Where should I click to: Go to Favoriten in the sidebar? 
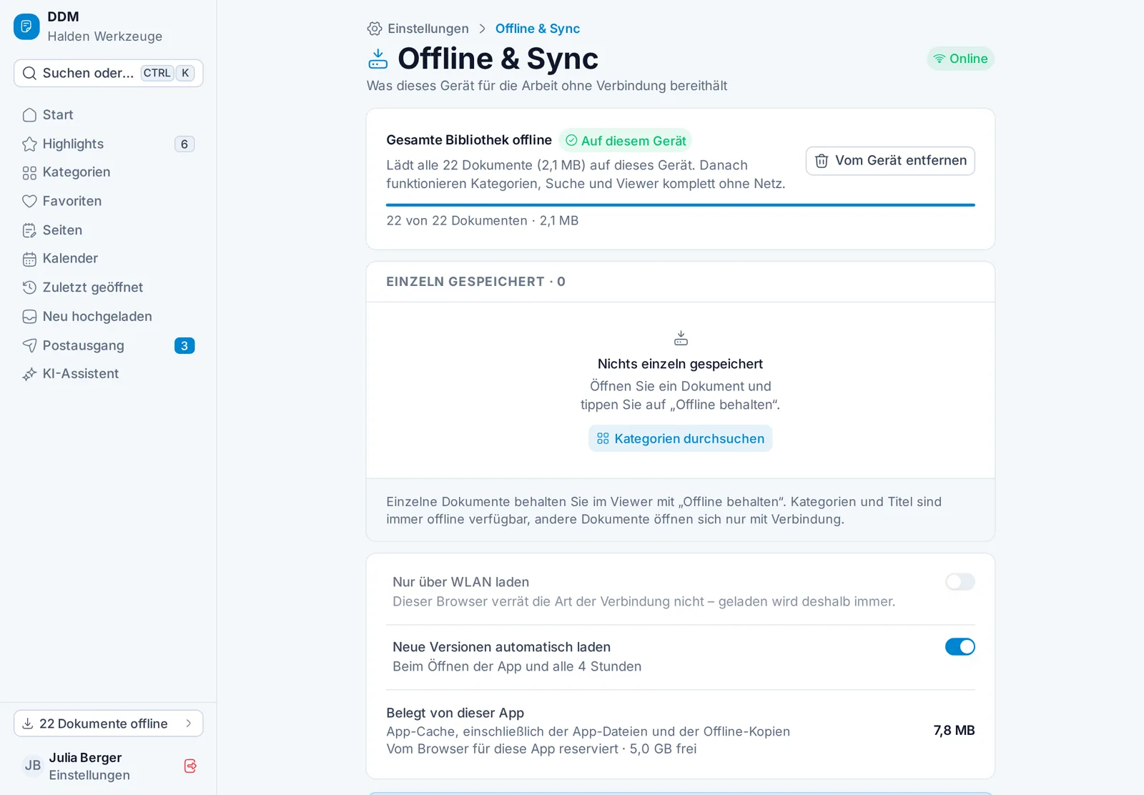coord(108,201)
